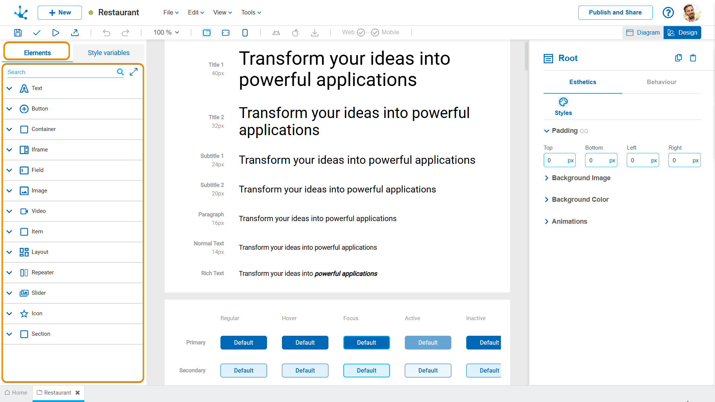Click the copy styles icon near Root
The image size is (715, 402).
click(x=678, y=58)
